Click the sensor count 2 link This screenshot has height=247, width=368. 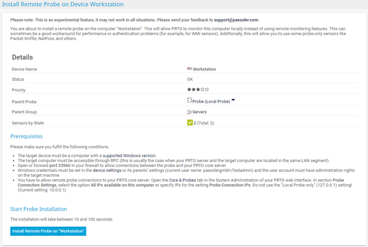point(194,123)
